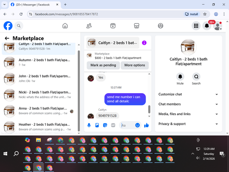The height and width of the screenshot is (172, 229).
Task: Click the More options button
Action: [135, 65]
